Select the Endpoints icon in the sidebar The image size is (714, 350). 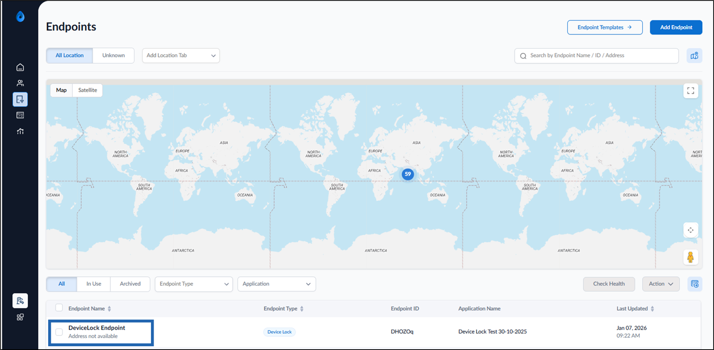point(20,99)
